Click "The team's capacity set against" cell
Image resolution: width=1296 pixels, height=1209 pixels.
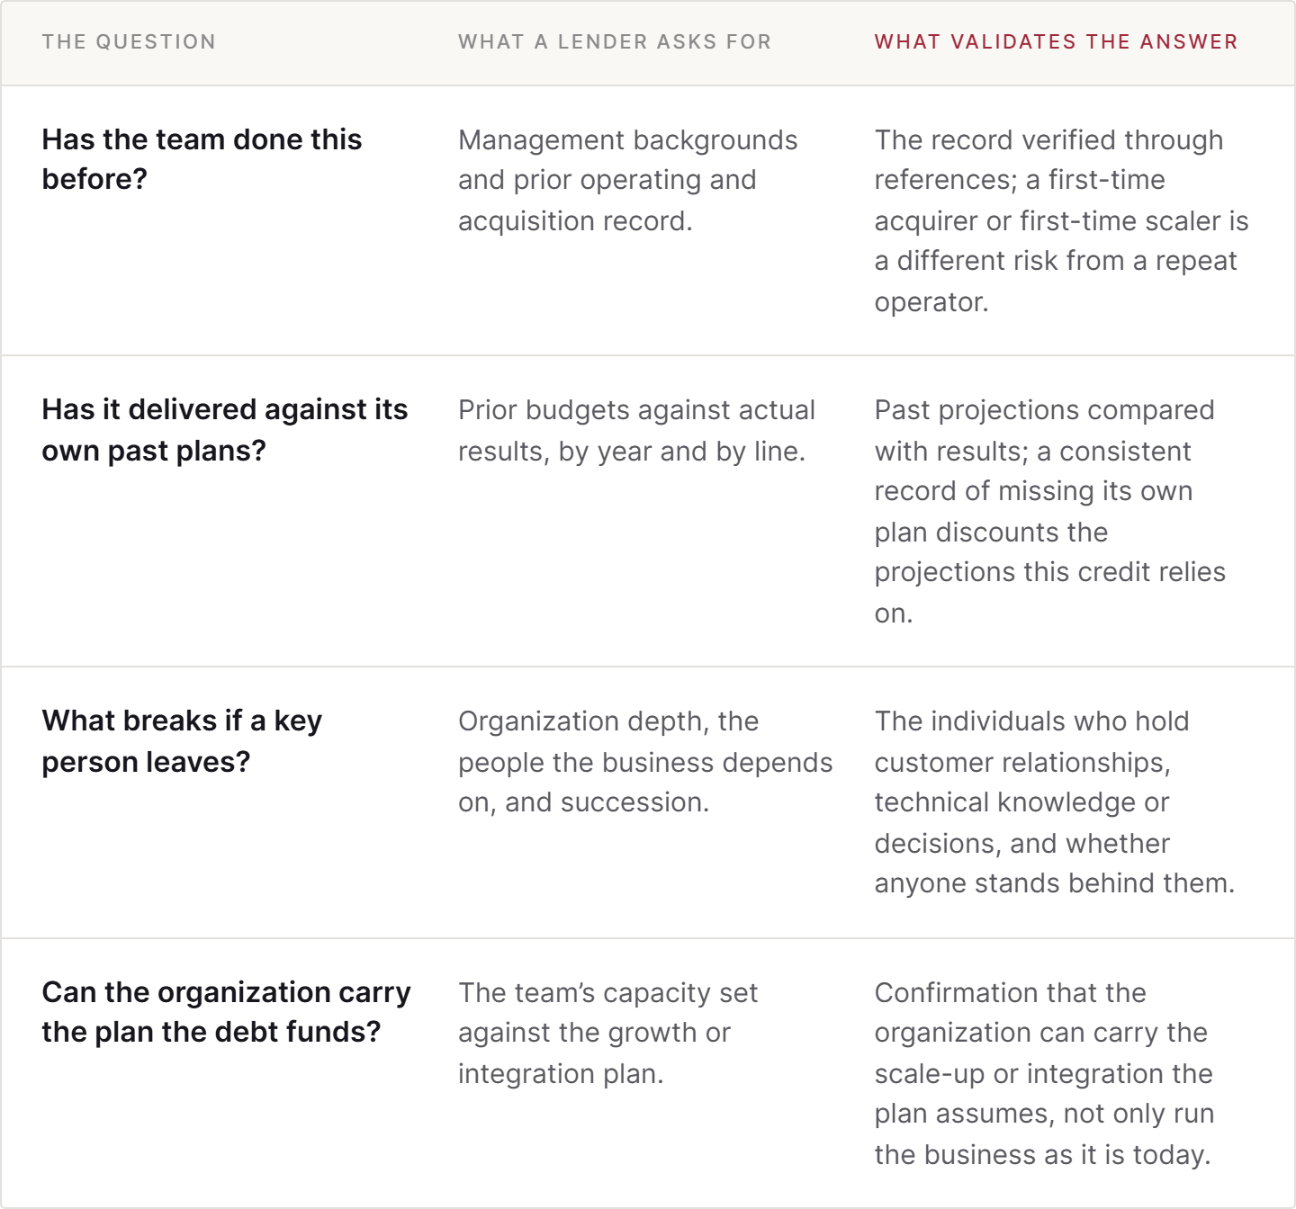point(608,1033)
